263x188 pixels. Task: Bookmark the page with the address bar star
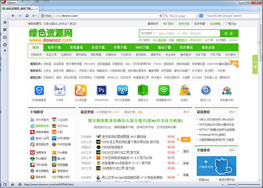[160, 16]
